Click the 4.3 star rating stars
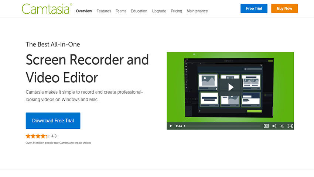314x177 pixels. tap(38, 136)
